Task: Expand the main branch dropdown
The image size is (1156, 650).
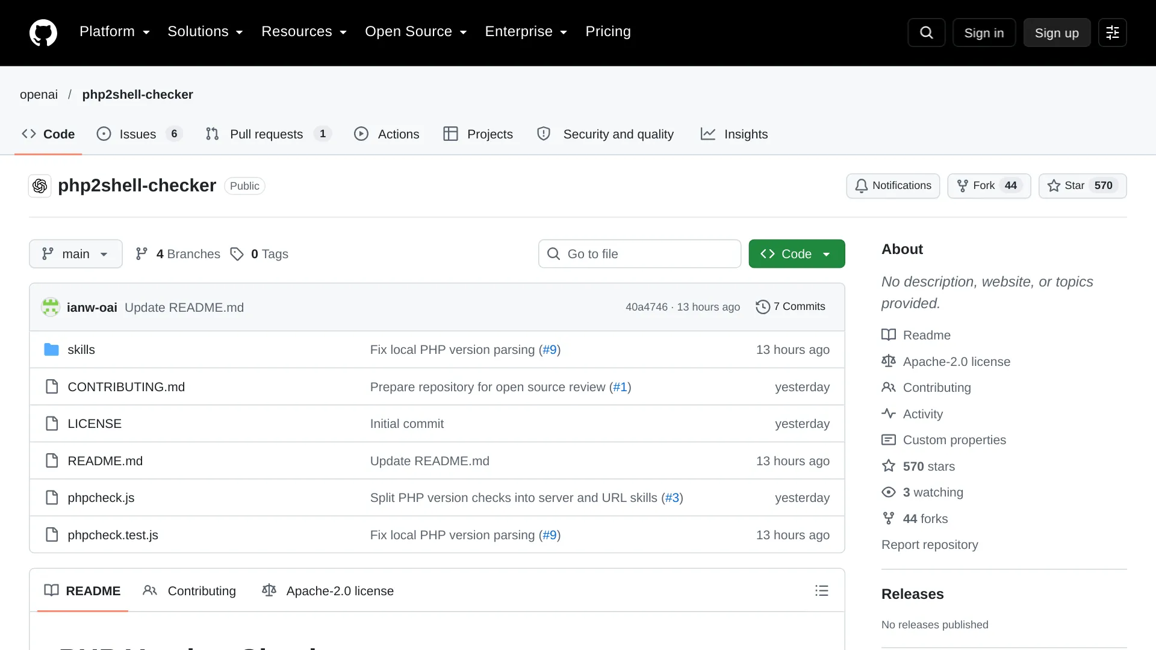Action: pos(76,254)
